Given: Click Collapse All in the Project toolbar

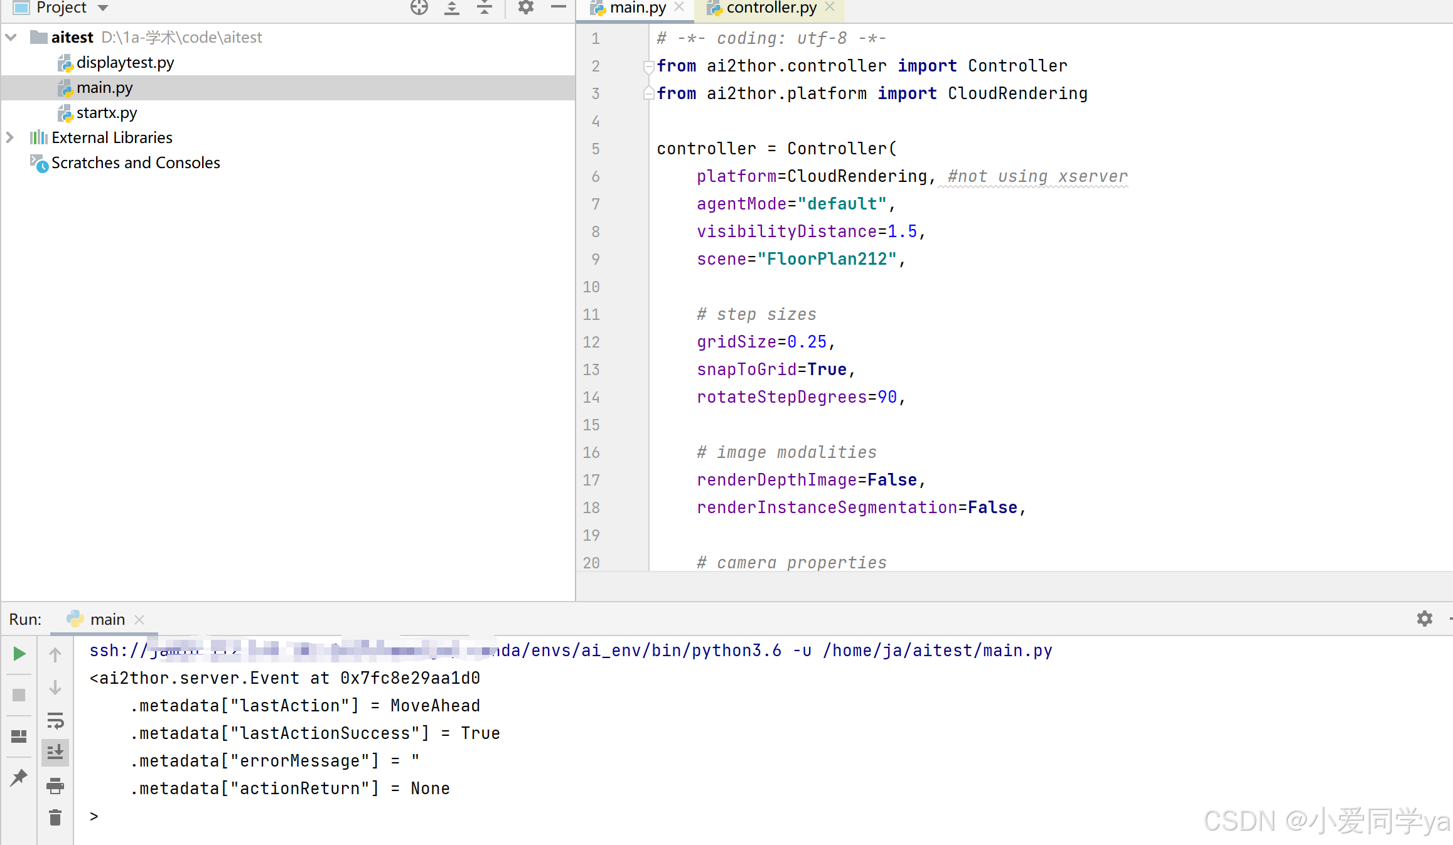Looking at the screenshot, I should click(485, 8).
